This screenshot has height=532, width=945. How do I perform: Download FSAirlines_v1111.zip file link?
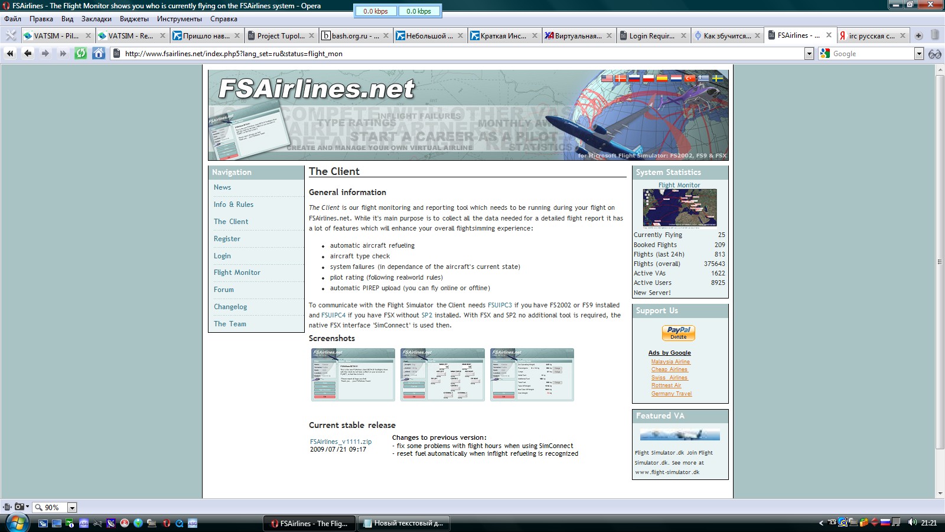click(x=341, y=442)
